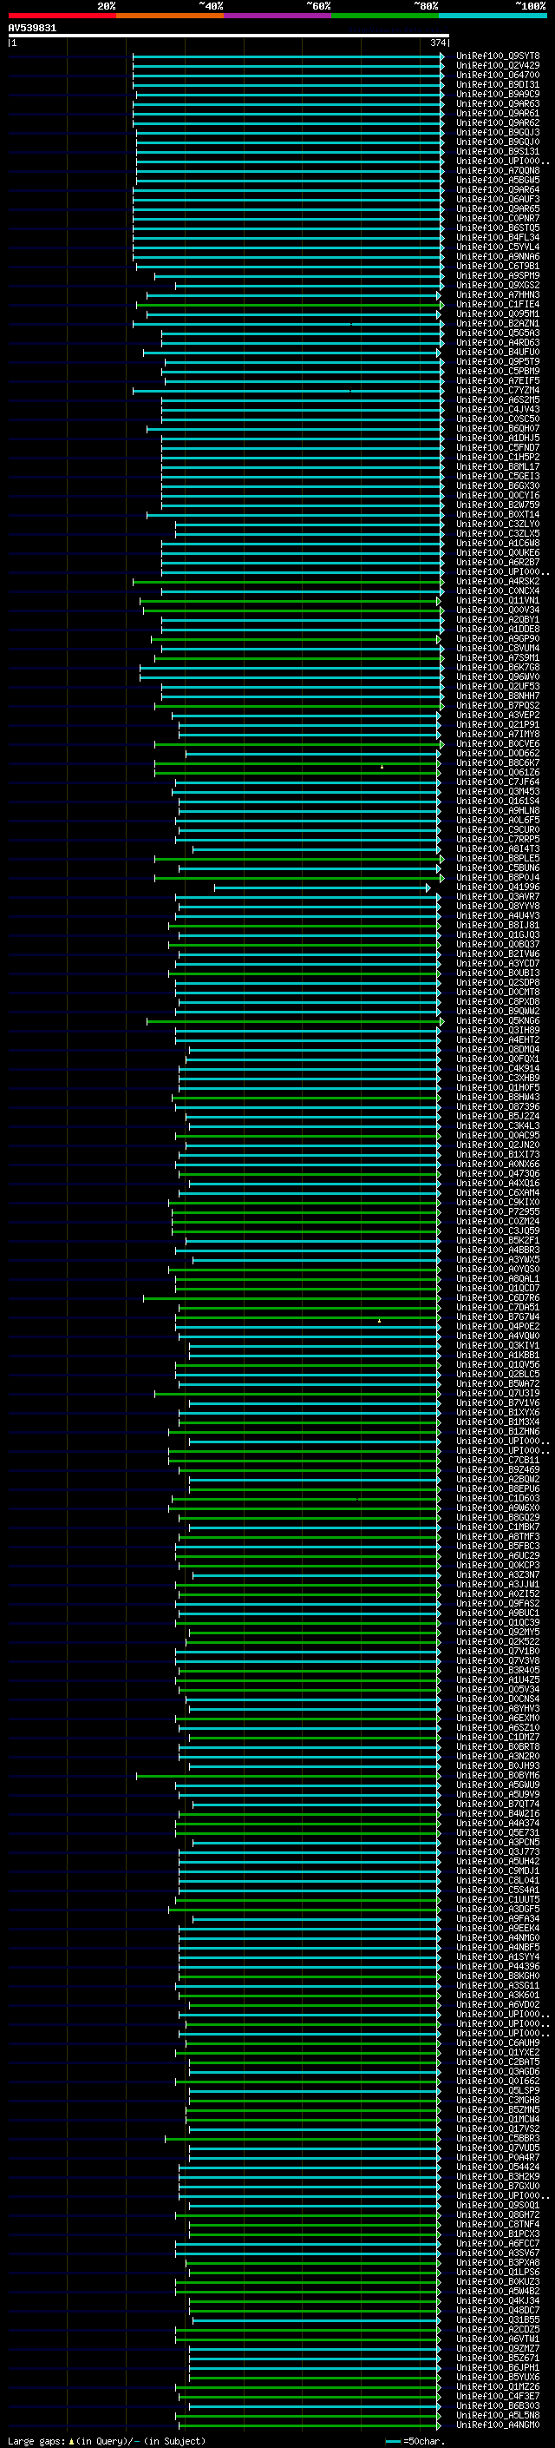Open hit UniRef100_Q2V429

pos(498,66)
